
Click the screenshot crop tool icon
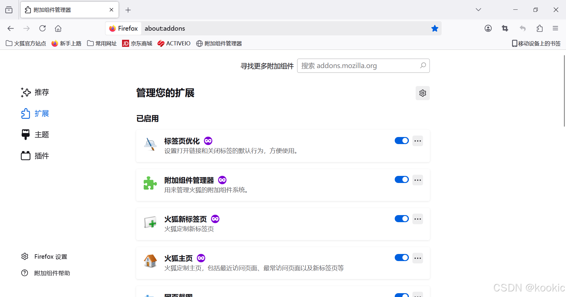click(505, 28)
